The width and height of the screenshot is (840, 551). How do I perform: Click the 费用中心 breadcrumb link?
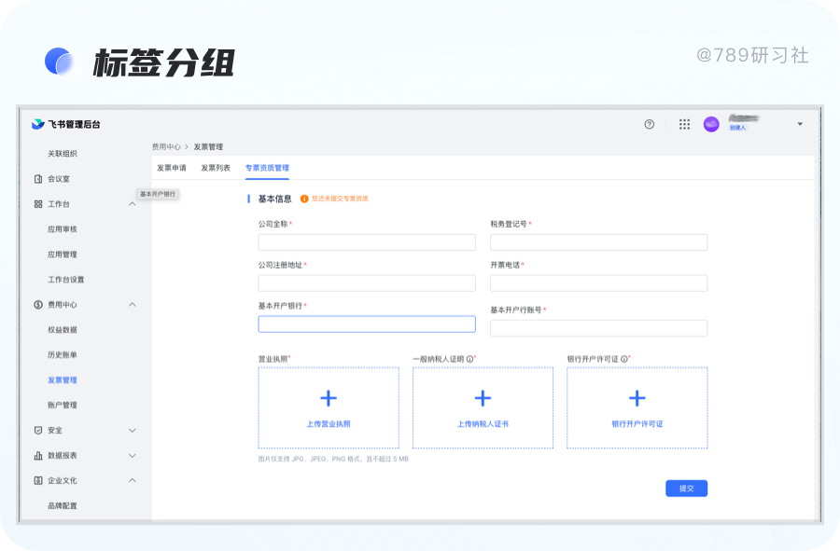(166, 146)
